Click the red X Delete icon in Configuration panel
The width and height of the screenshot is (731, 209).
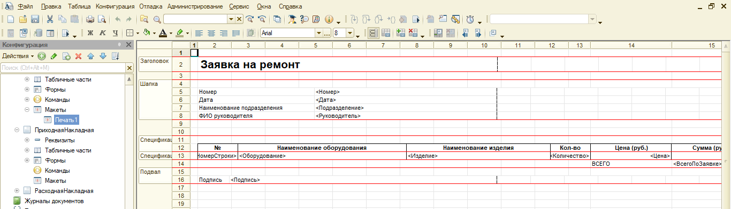[x=78, y=56]
